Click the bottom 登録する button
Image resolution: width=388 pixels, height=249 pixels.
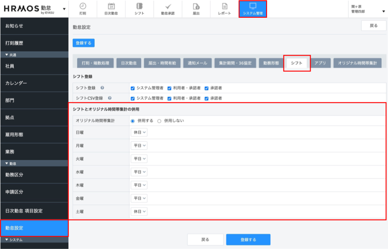[248, 240]
